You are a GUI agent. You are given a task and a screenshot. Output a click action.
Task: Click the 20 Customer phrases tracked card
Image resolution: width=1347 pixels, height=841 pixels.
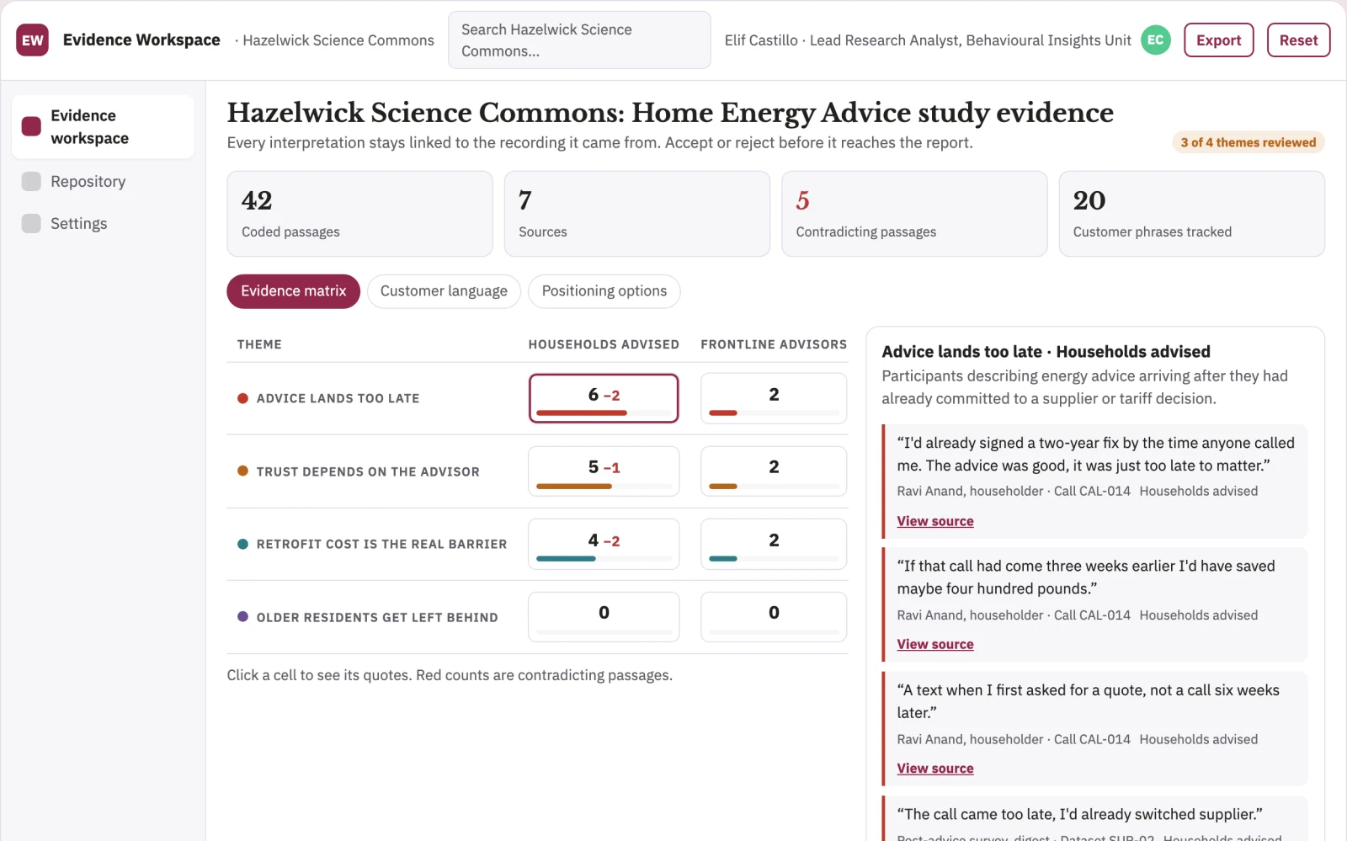point(1192,214)
